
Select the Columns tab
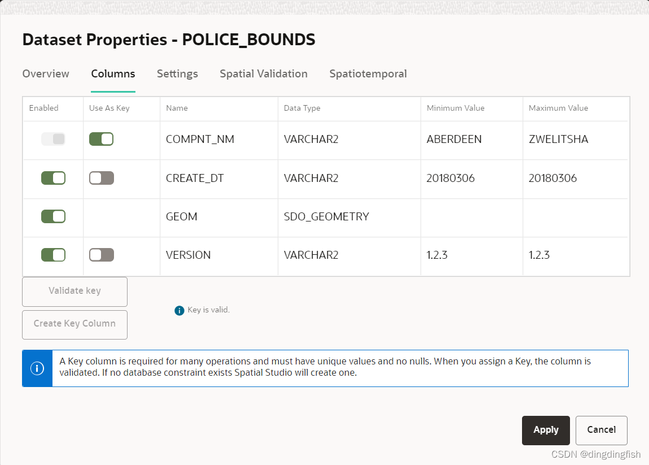point(113,74)
